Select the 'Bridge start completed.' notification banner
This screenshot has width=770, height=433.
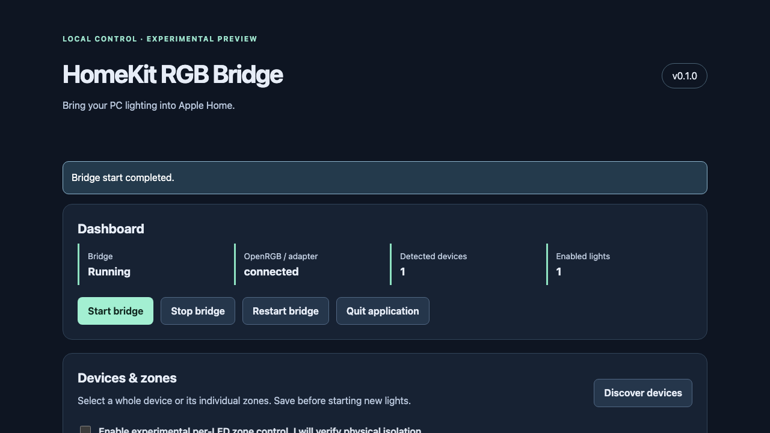385,177
